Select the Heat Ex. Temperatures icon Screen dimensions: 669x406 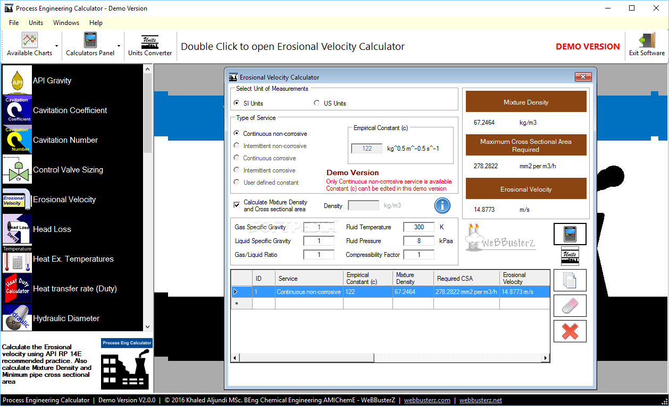[x=18, y=258]
